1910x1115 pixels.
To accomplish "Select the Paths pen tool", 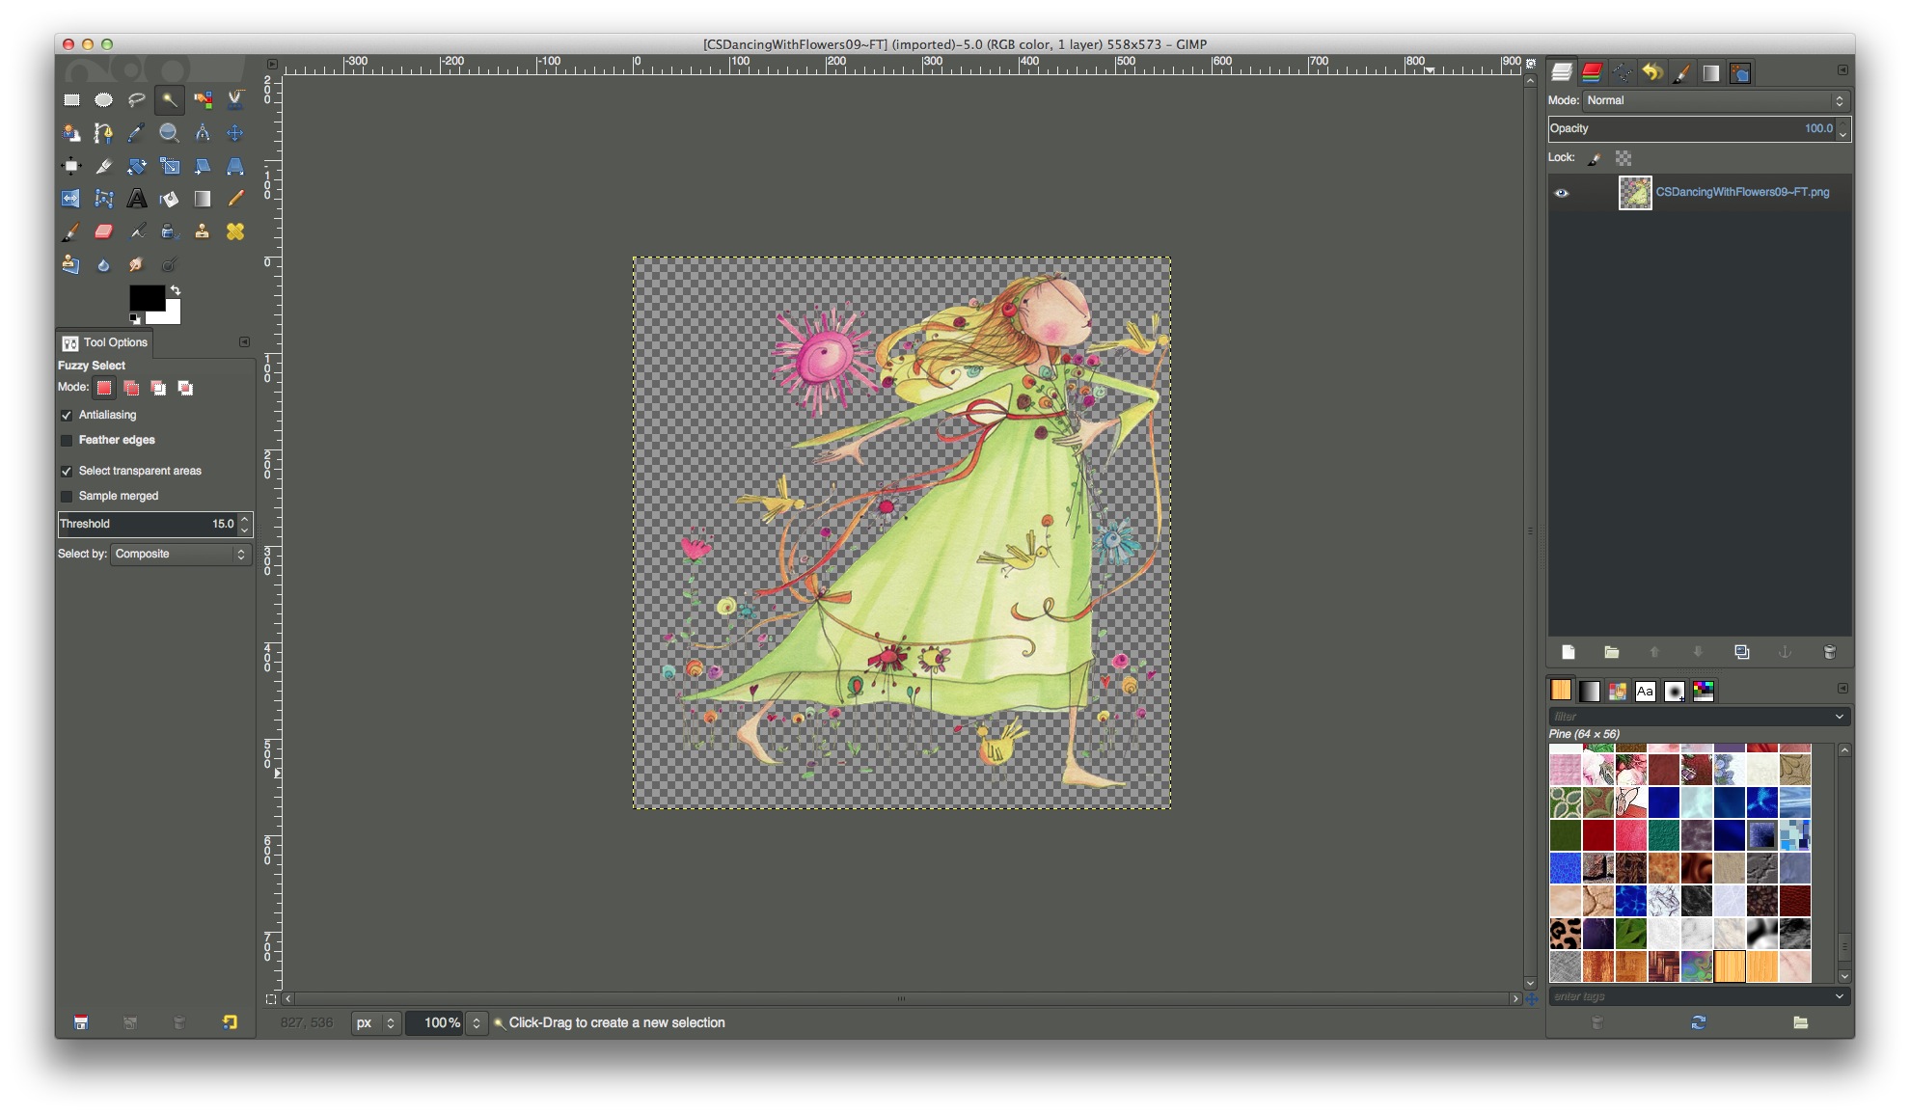I will [103, 133].
